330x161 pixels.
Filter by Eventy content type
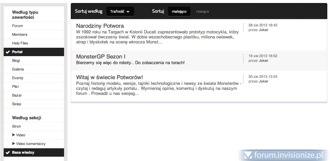pyautogui.click(x=18, y=78)
